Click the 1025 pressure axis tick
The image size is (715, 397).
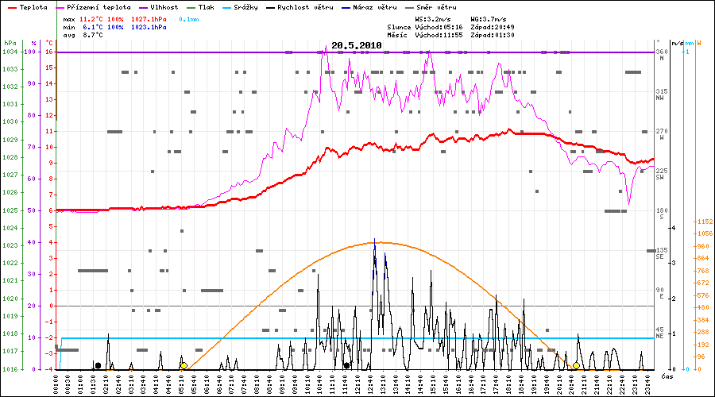(x=10, y=210)
